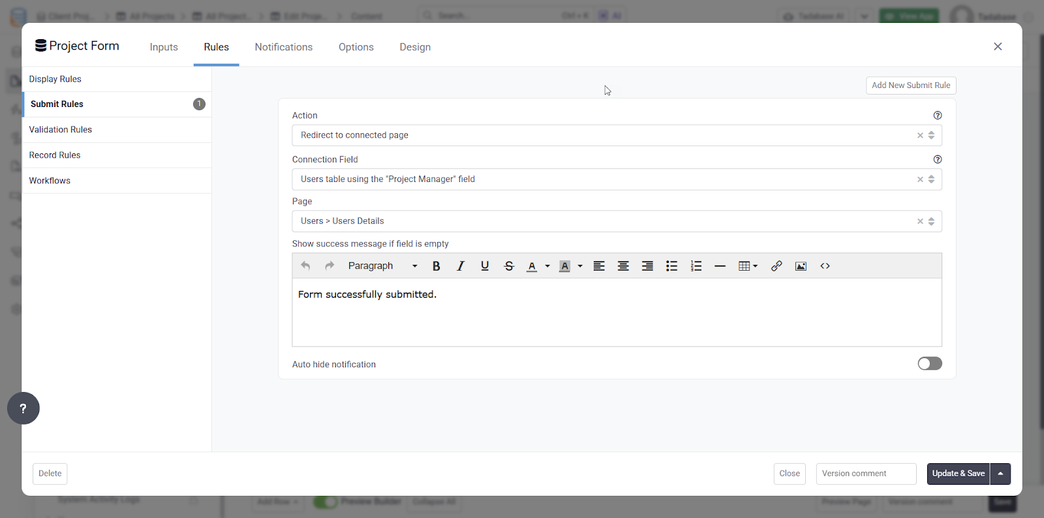The image size is (1044, 518).
Task: Open the Action dropdown
Action: click(x=607, y=136)
